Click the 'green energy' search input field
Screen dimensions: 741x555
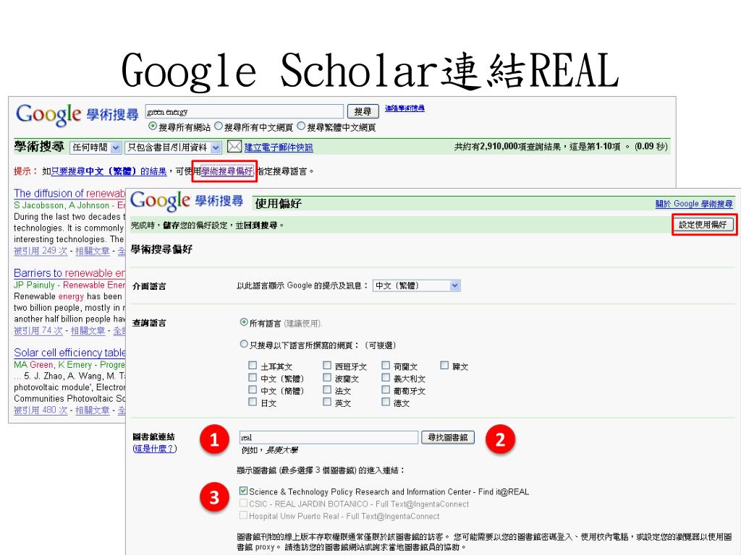click(x=245, y=111)
